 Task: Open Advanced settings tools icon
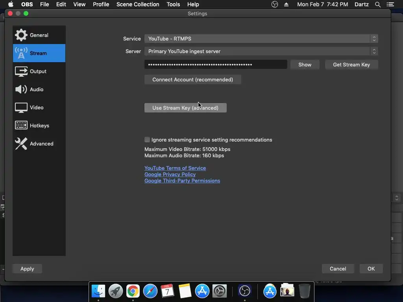tap(21, 144)
